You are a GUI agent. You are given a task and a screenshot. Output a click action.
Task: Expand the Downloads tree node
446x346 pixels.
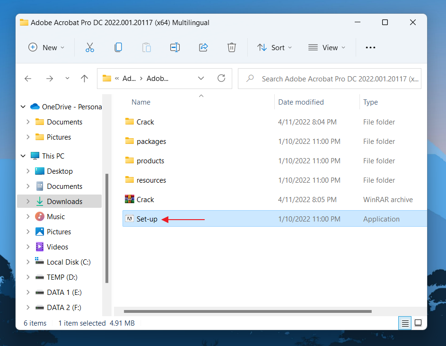(28, 201)
